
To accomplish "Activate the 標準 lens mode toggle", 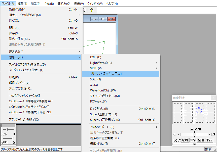I will [x=193, y=140].
